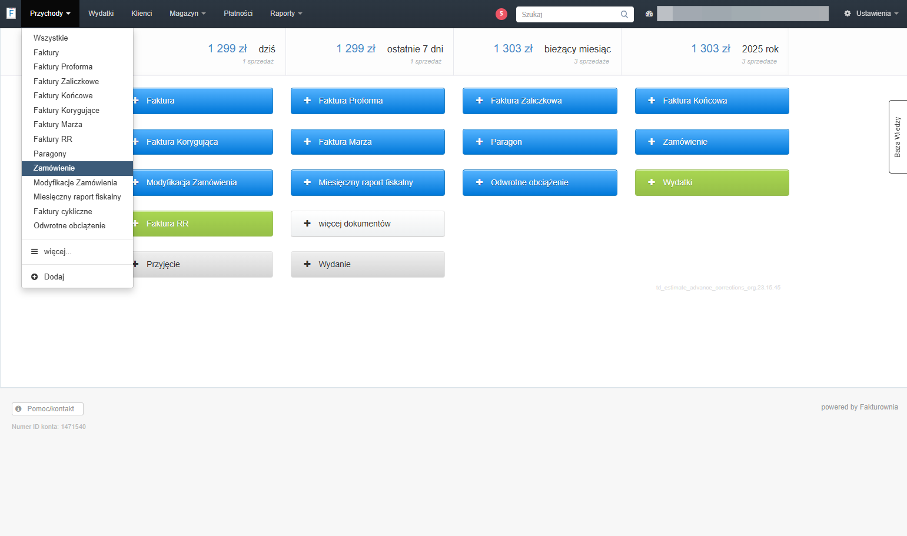Click the blurred account name area in header
Image resolution: width=907 pixels, height=536 pixels.
tap(743, 14)
